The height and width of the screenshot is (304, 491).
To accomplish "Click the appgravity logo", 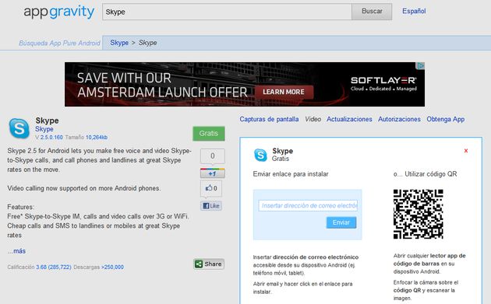I will click(59, 12).
